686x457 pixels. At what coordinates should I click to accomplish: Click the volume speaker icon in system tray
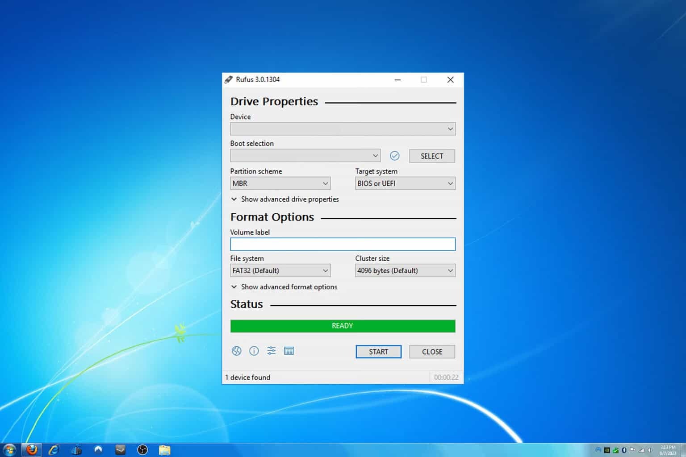649,450
